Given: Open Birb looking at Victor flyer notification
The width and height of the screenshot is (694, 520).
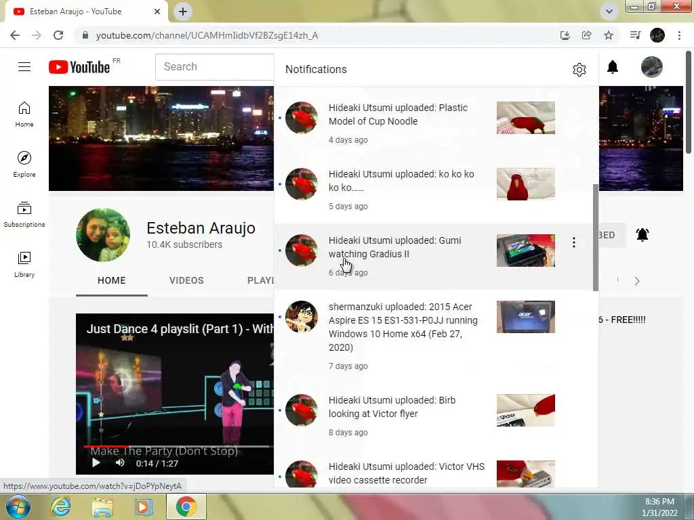Looking at the screenshot, I should (434, 416).
